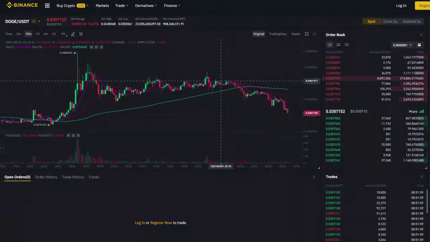Click the Register Now link

pos(161,223)
